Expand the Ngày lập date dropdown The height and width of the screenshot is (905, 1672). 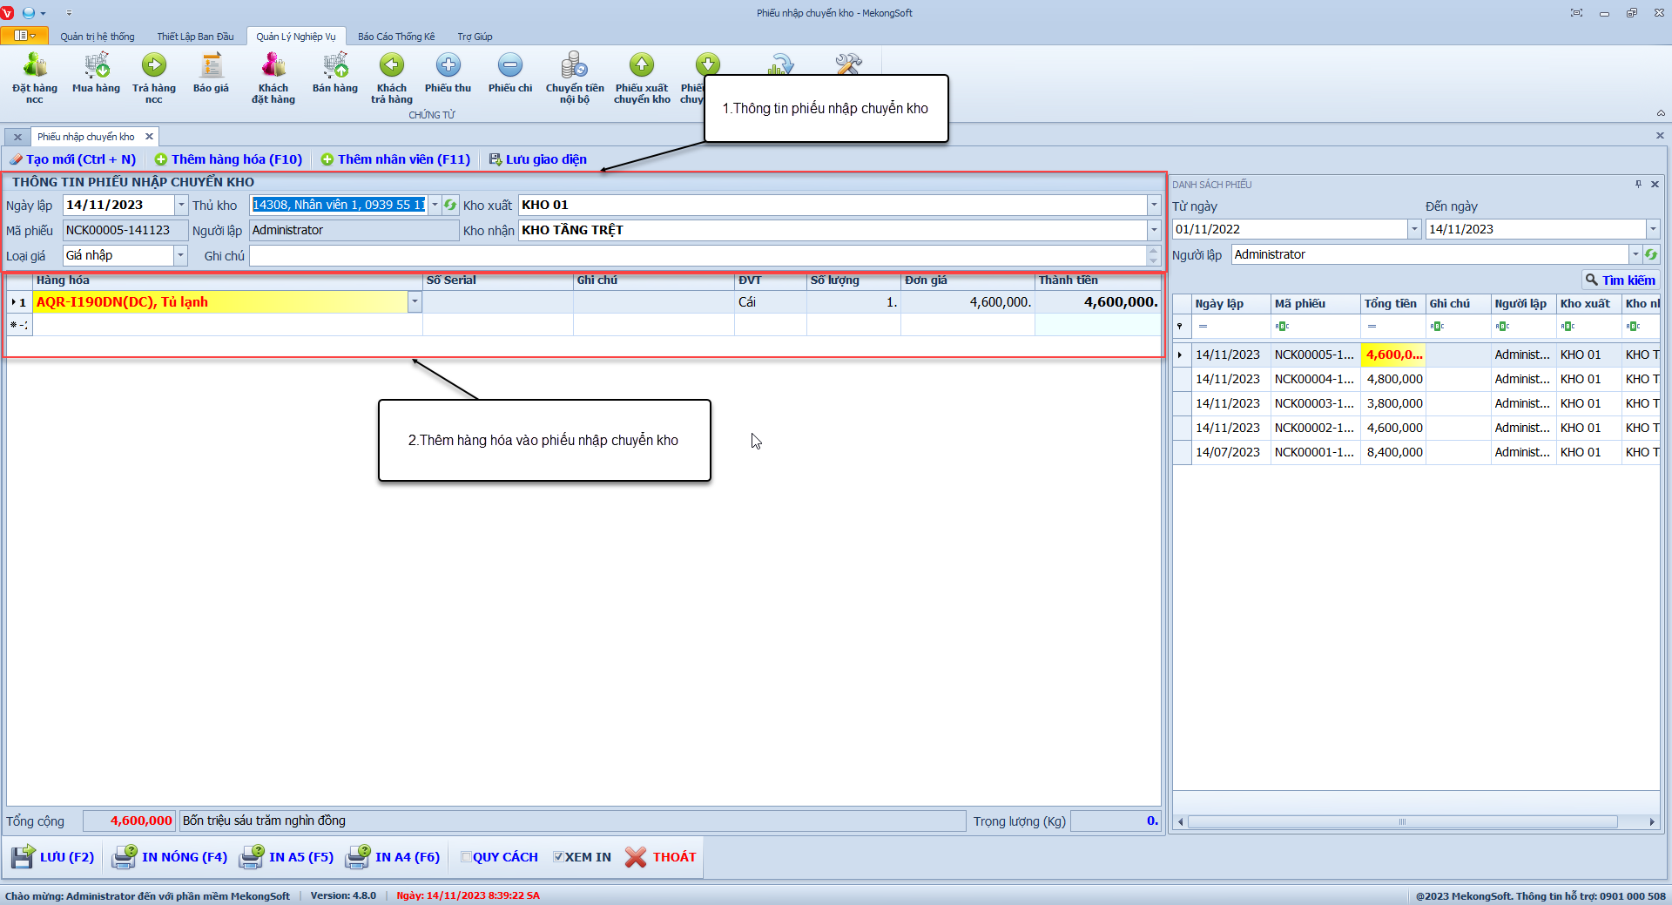pos(181,206)
